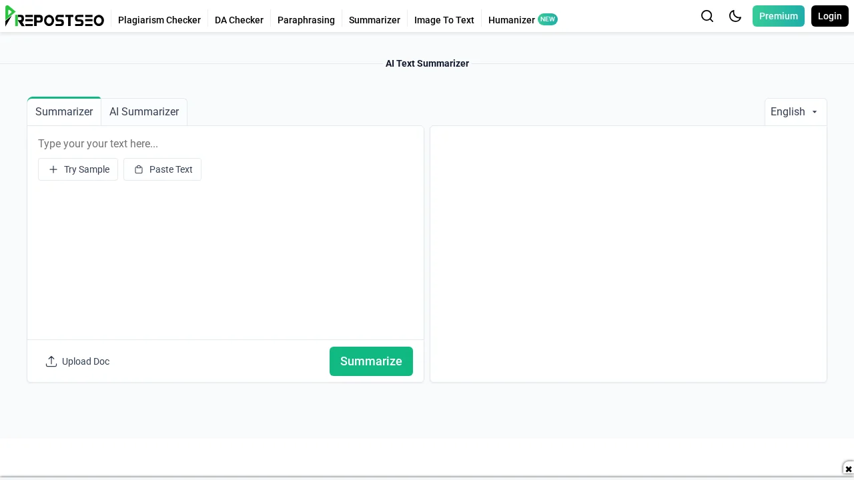Dismiss the bottom banner with the X icon

click(848, 469)
